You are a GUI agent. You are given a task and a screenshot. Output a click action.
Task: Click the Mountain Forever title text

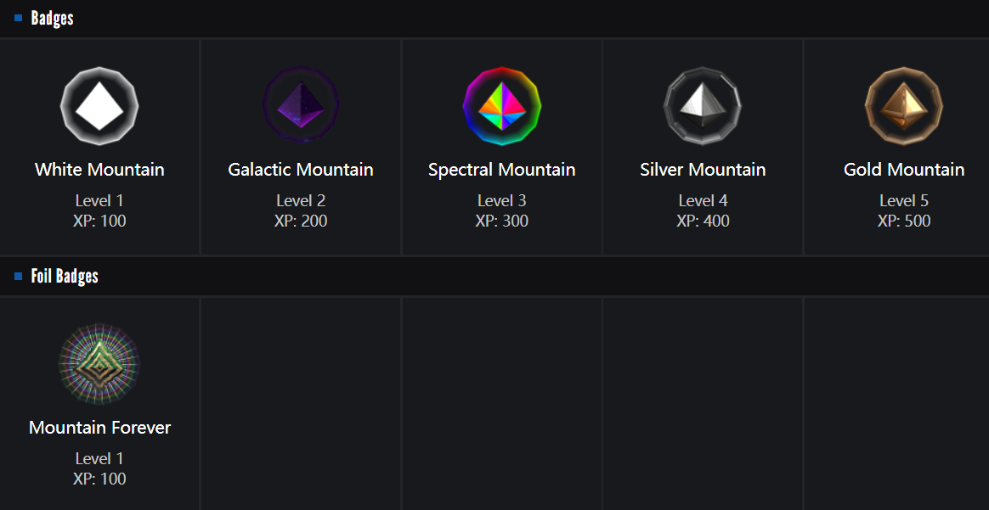tap(99, 428)
